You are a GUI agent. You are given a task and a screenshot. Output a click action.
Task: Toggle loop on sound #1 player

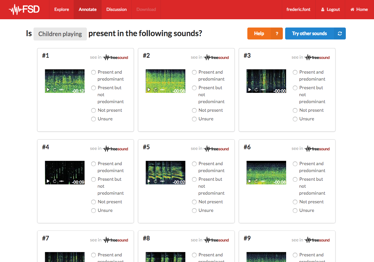(x=55, y=90)
